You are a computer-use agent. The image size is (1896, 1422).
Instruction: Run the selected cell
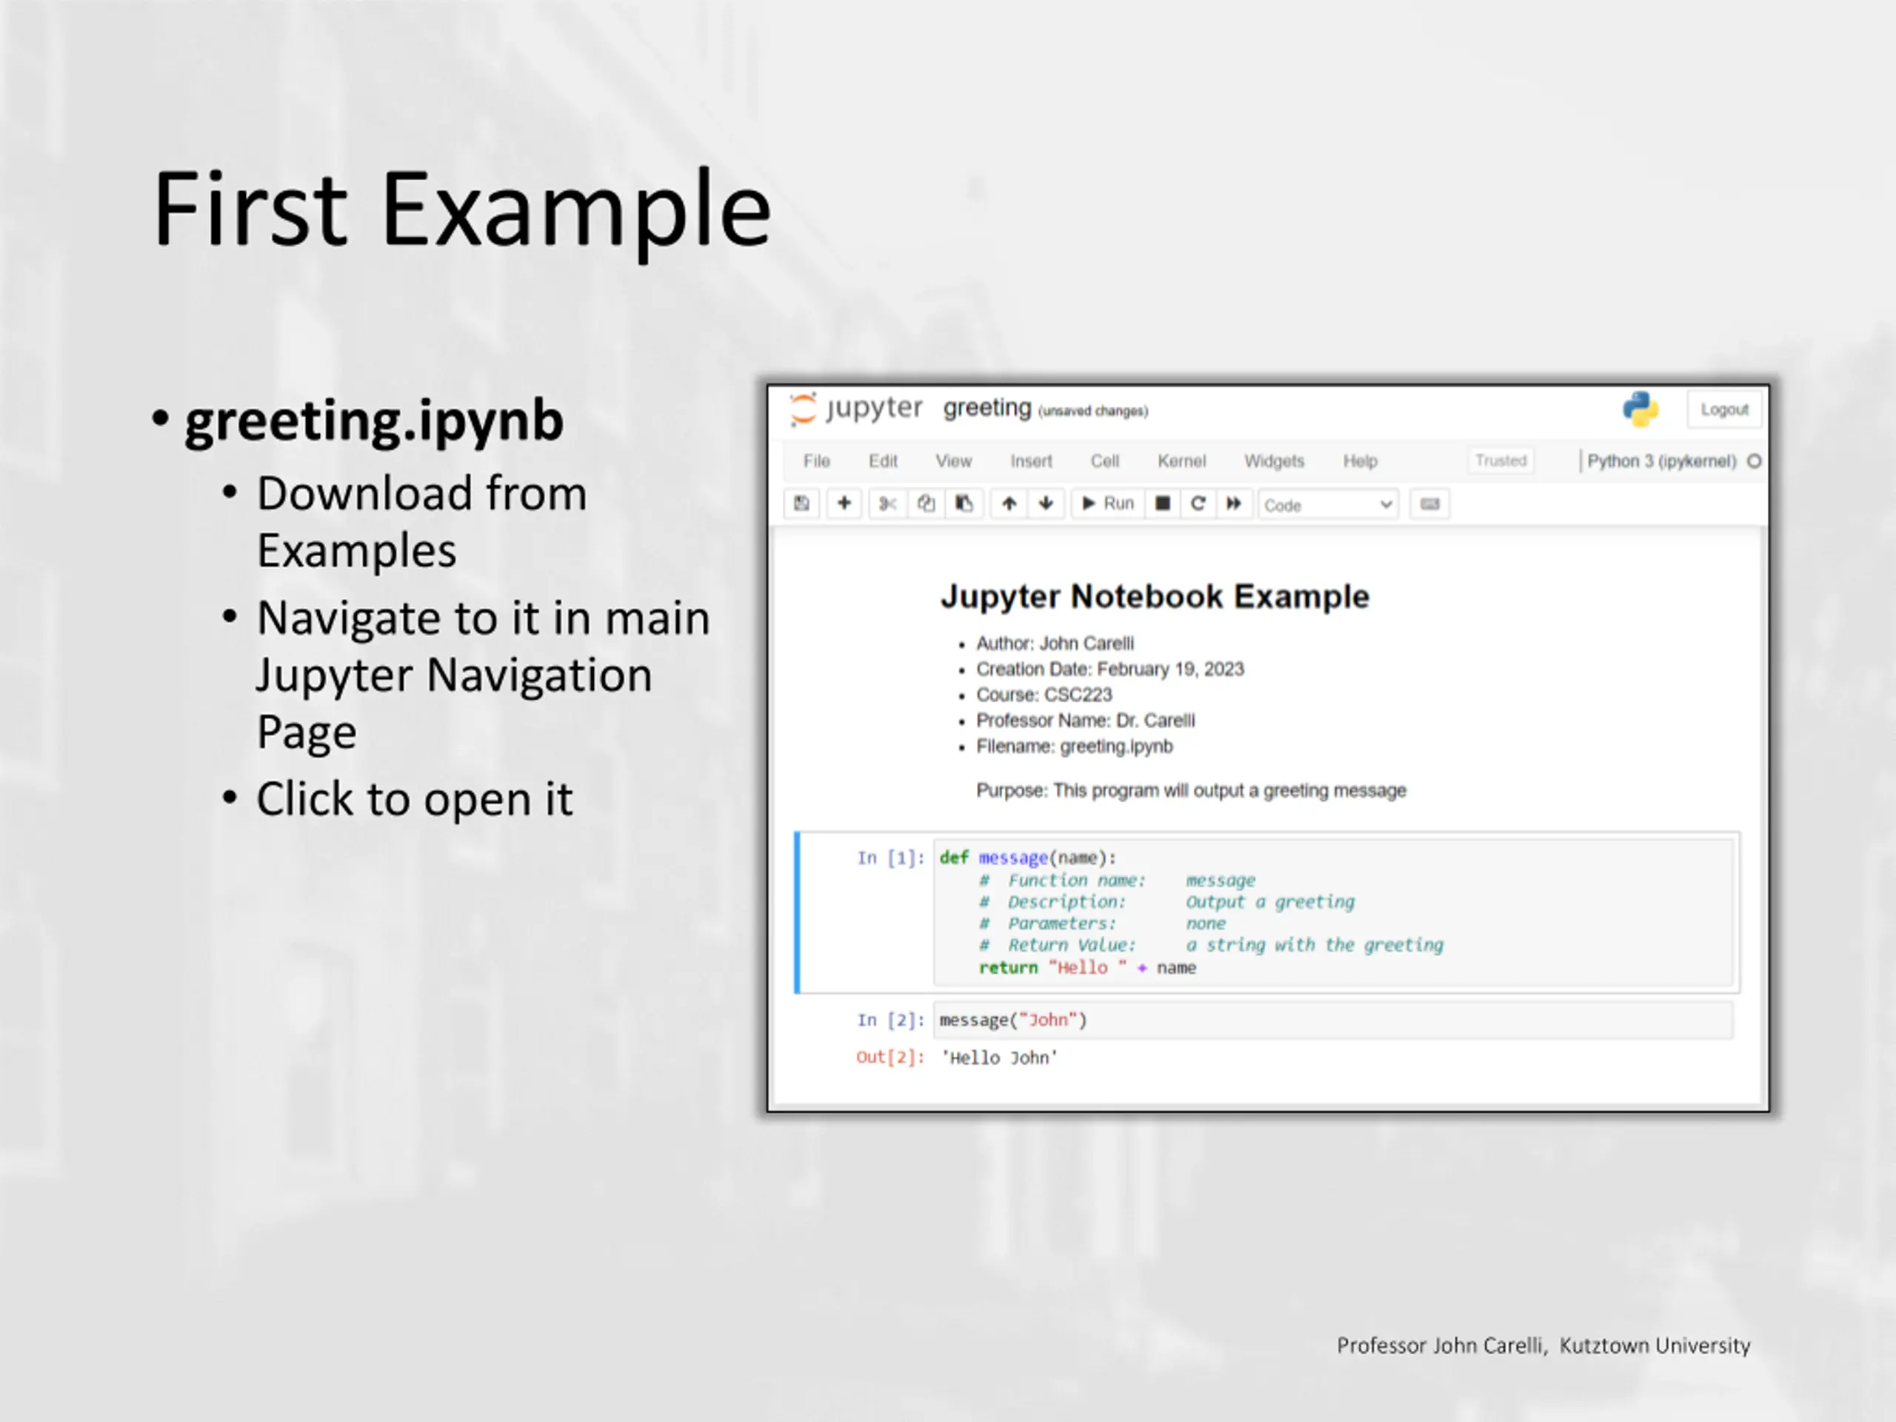click(x=1107, y=503)
